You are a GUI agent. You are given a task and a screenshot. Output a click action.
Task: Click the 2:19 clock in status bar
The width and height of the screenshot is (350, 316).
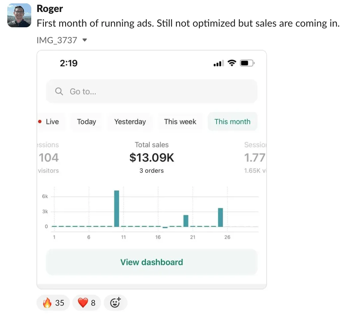click(x=68, y=63)
